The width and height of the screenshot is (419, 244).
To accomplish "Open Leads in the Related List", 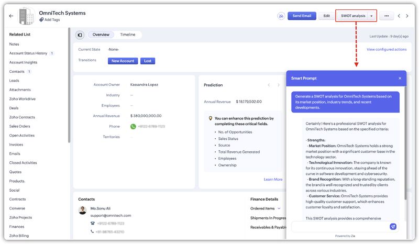I will [14, 81].
